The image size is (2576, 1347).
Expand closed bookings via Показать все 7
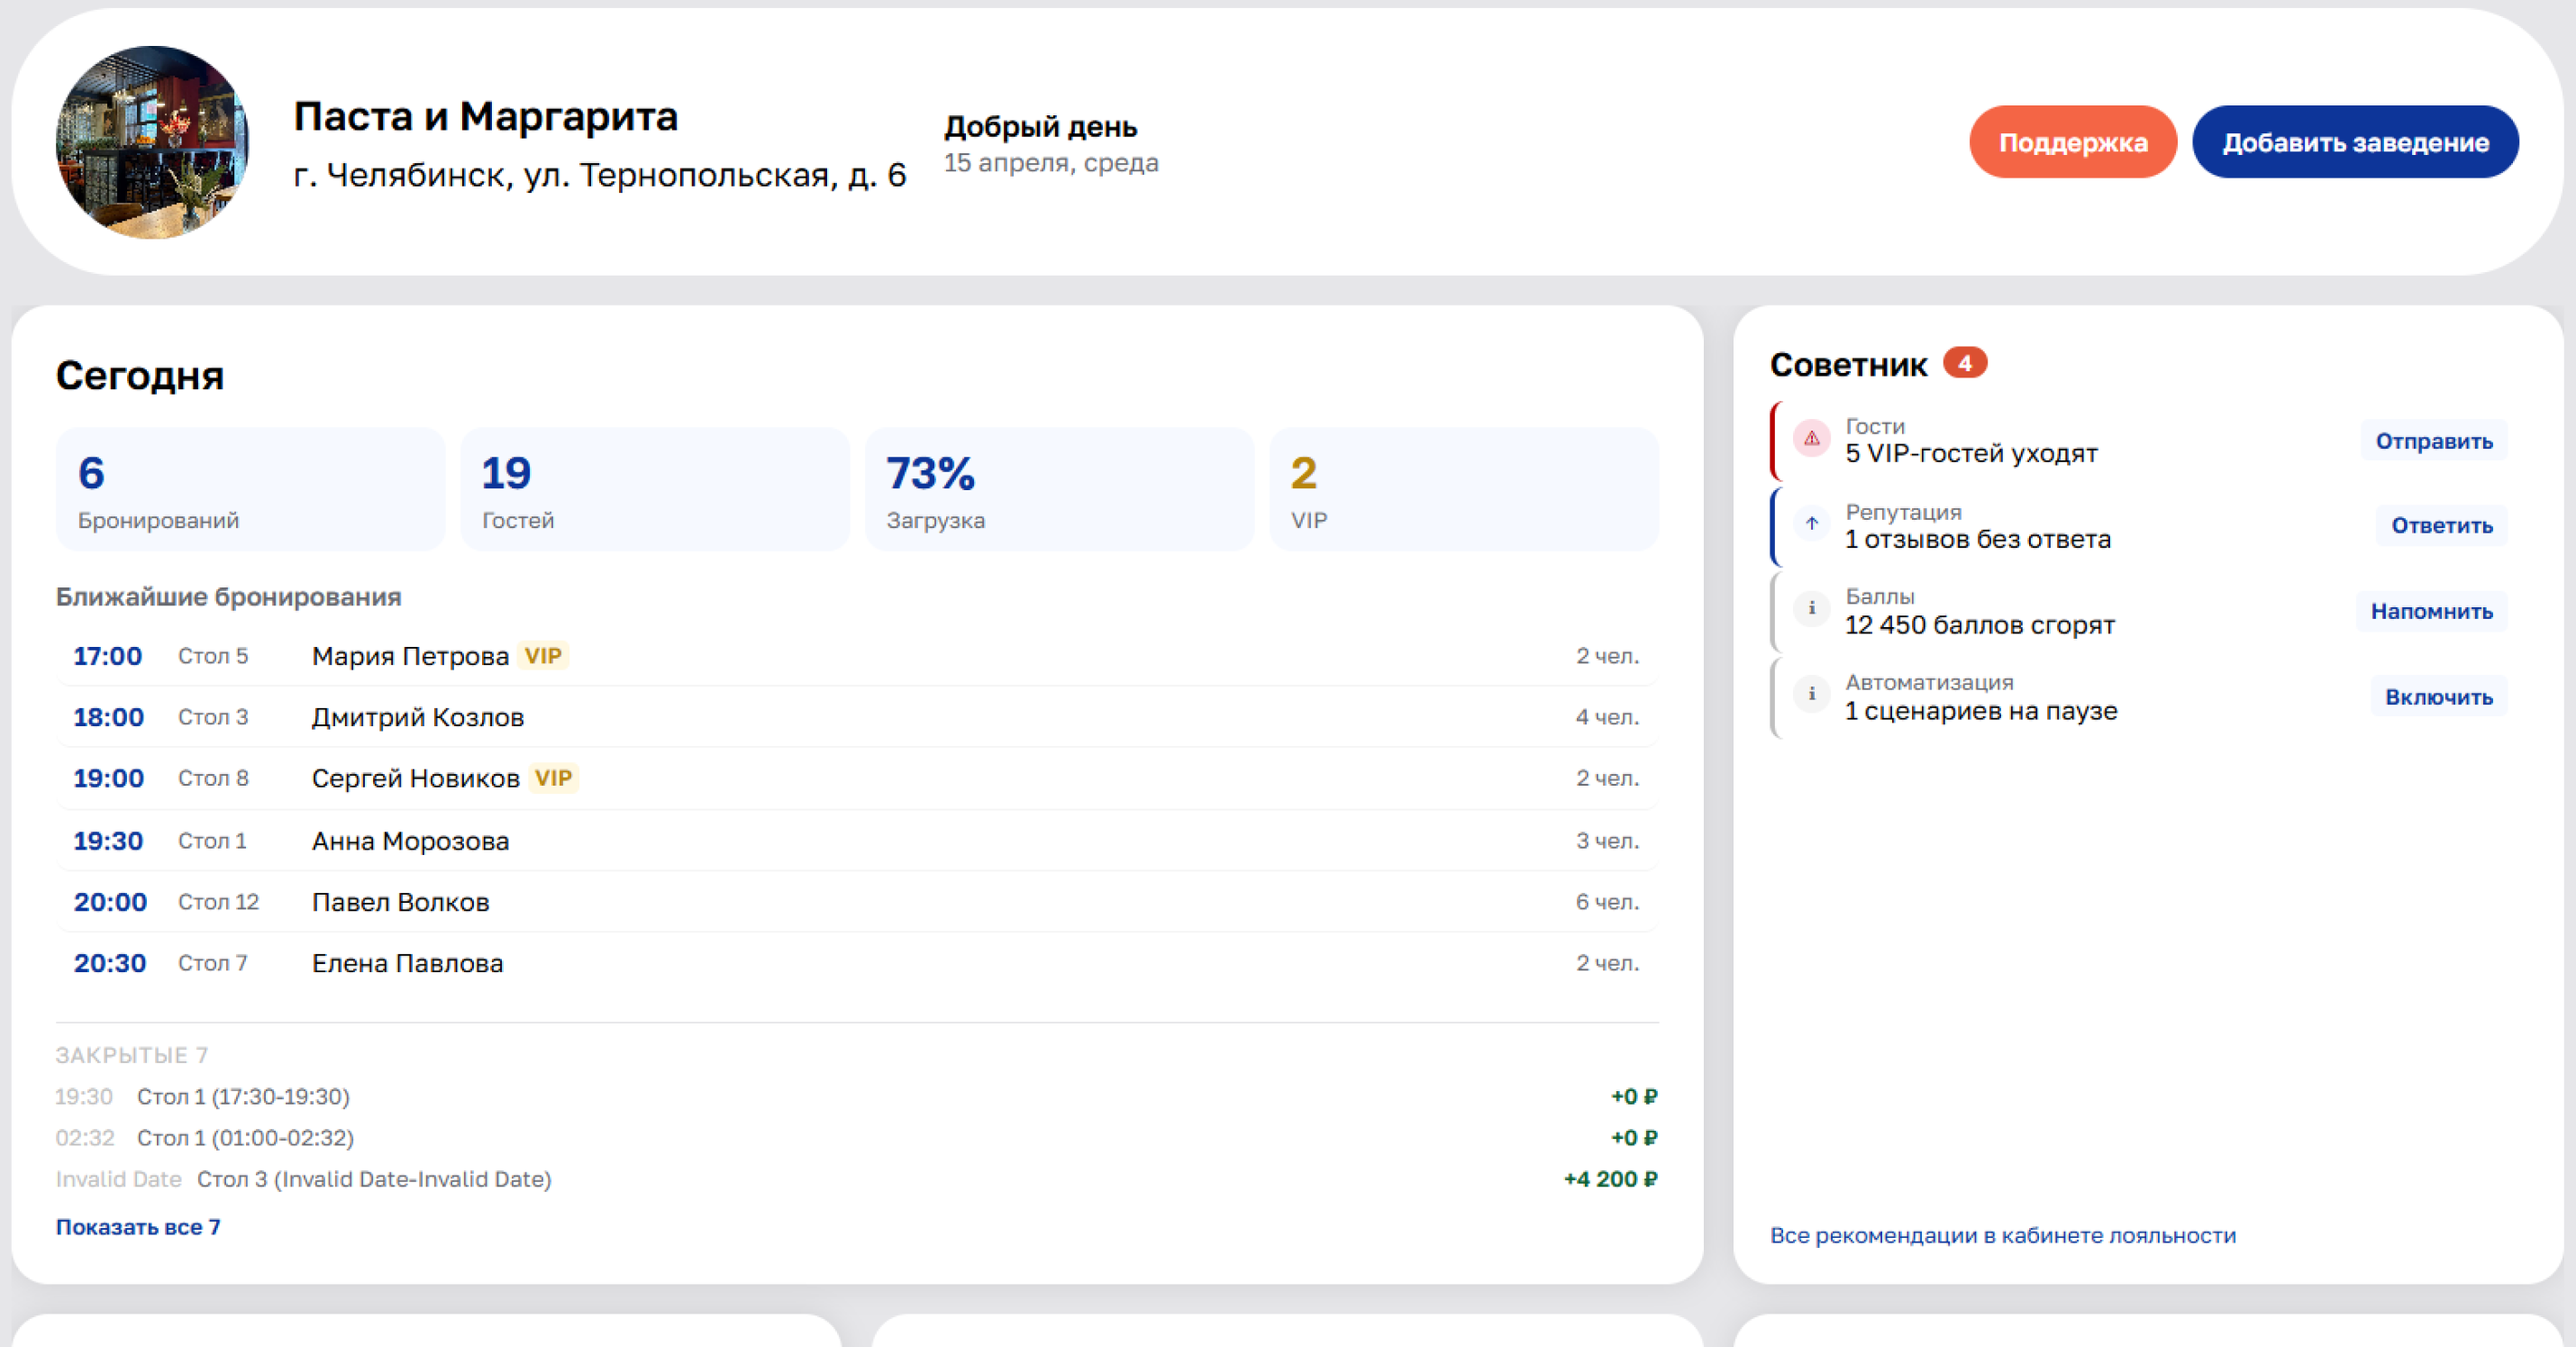(138, 1227)
